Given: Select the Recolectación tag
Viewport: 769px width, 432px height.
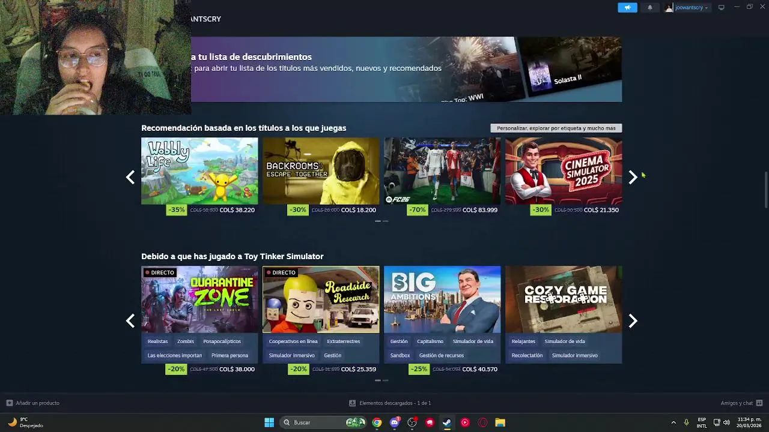Looking at the screenshot, I should click(x=527, y=355).
